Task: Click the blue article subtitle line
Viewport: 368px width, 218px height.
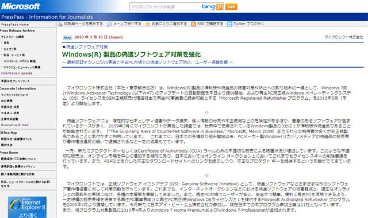Action: click(147, 63)
